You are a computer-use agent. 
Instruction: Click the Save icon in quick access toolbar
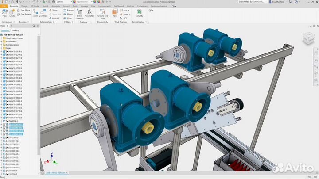click(x=17, y=2)
